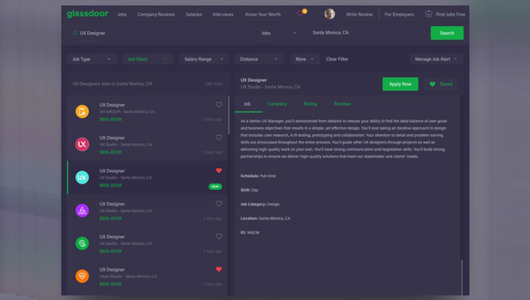This screenshot has height=300, width=530.
Task: Expand the Job Type filter dropdown
Action: pyautogui.click(x=92, y=59)
